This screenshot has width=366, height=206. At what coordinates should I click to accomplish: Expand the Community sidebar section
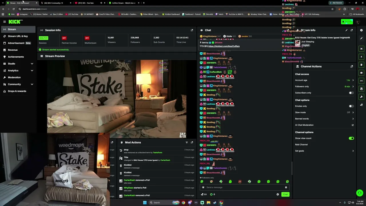[32, 84]
